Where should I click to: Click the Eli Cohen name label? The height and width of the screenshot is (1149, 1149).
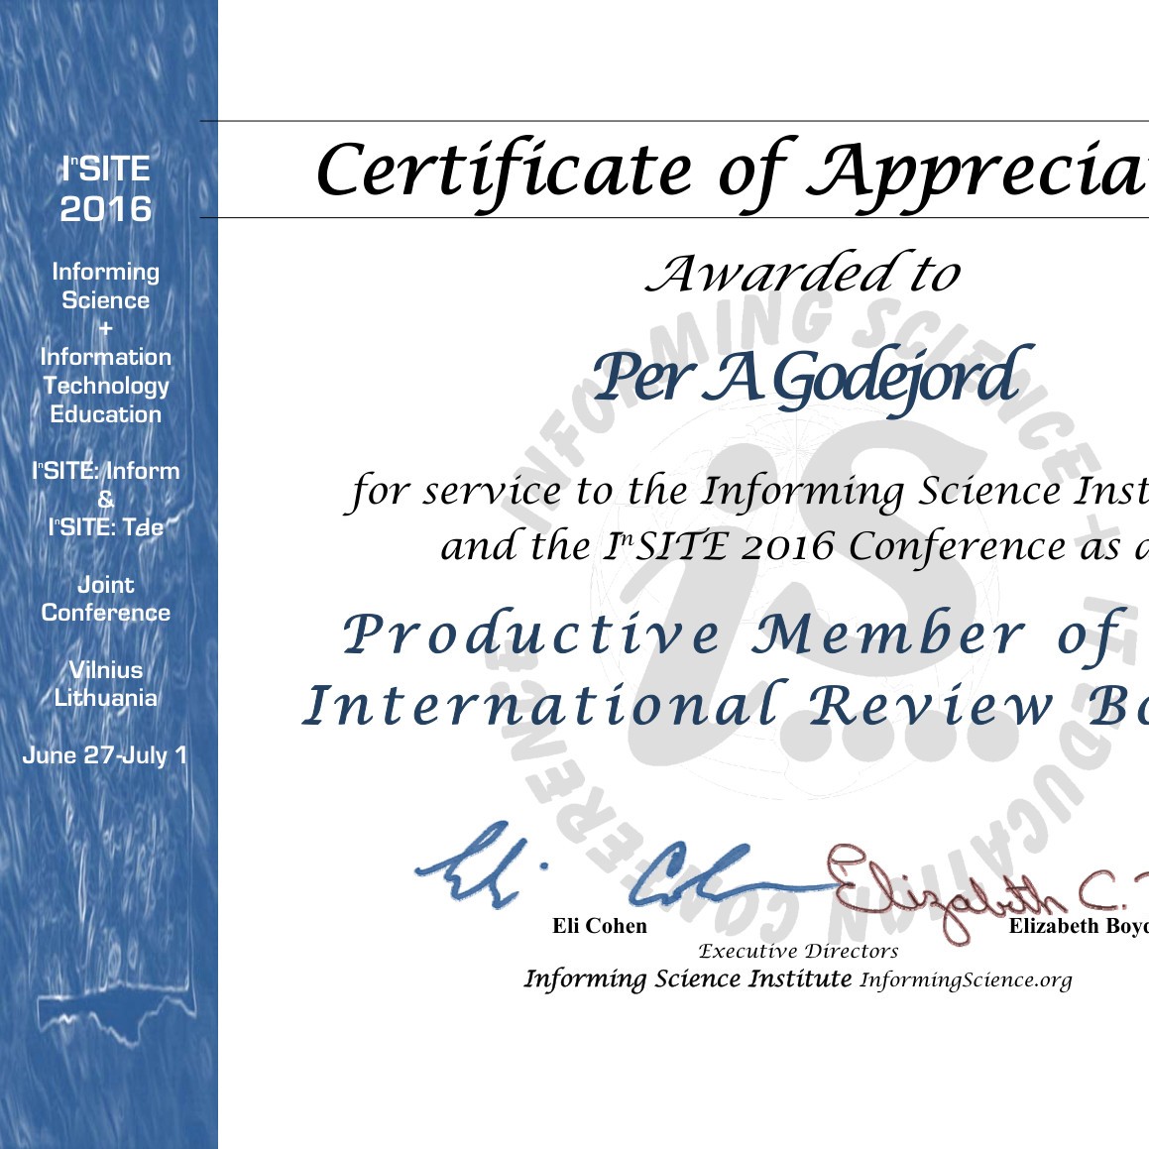click(x=598, y=925)
